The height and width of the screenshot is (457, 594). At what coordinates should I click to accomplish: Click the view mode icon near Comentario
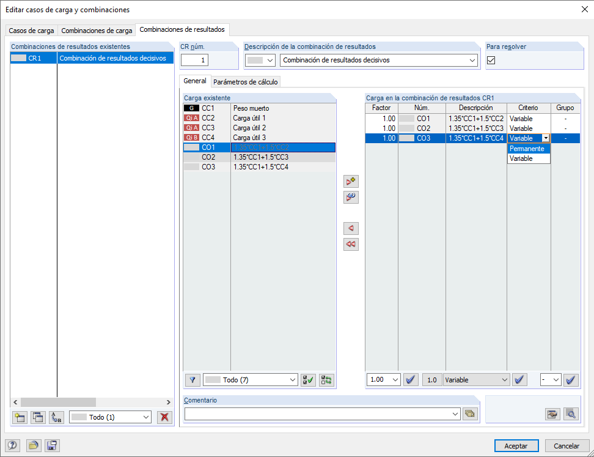coord(552,414)
